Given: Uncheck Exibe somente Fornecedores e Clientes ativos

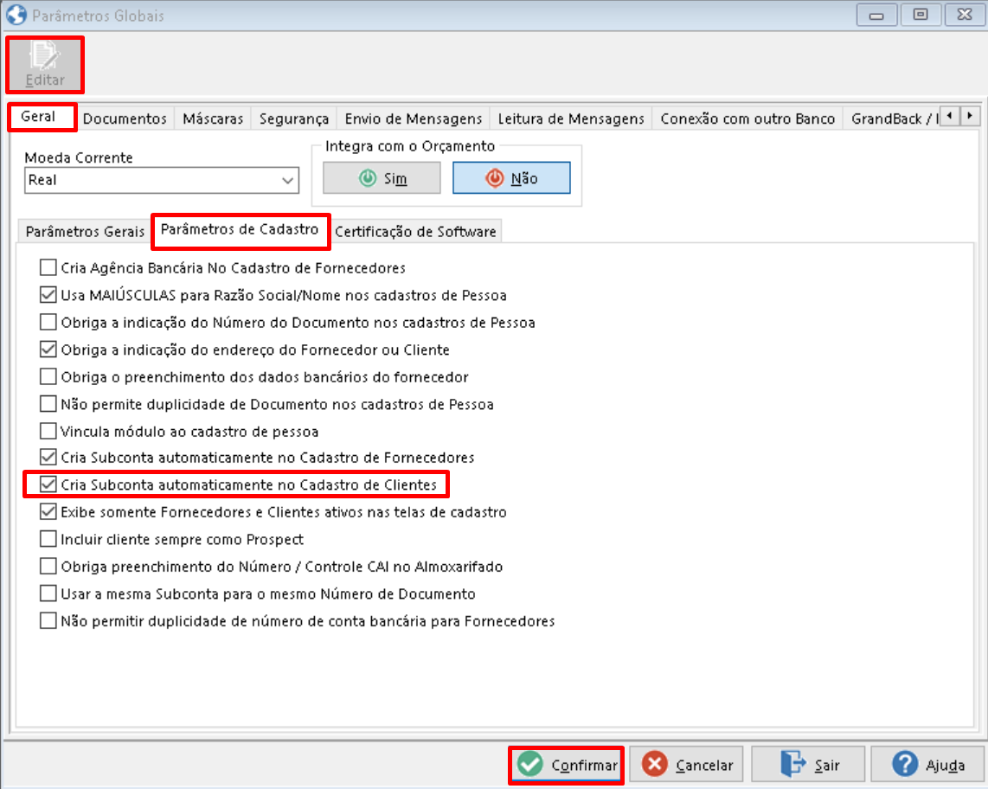Looking at the screenshot, I should point(48,511).
